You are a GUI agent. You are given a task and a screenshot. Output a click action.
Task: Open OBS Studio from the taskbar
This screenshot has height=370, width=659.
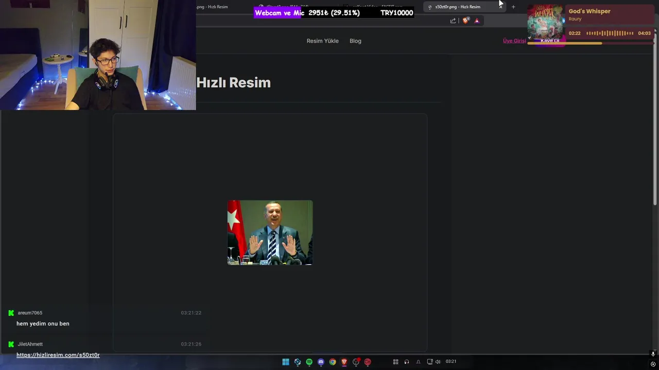point(356,362)
